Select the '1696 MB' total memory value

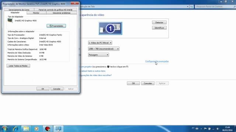pos(43,49)
